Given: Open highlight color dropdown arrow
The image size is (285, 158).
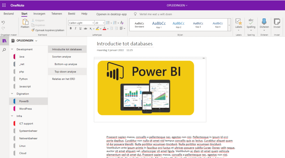Looking at the screenshot, I should [x=101, y=29].
